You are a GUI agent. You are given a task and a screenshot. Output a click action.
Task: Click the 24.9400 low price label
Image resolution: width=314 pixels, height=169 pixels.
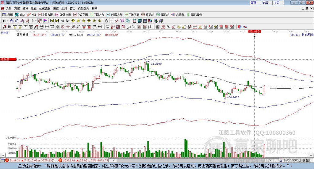[x=234, y=97]
